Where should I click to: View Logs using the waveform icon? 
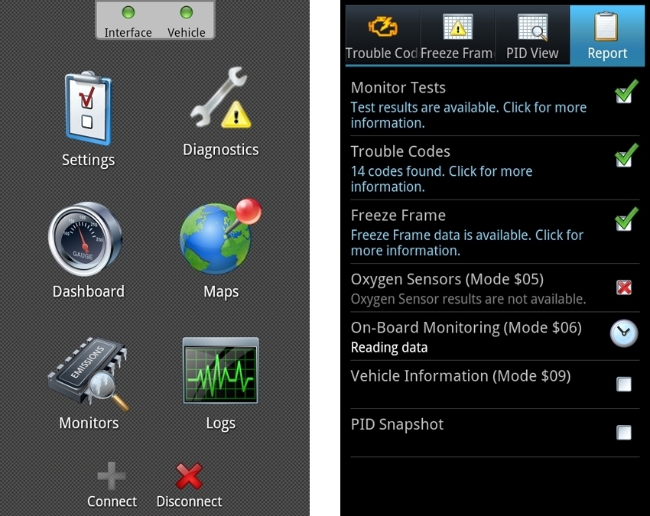point(220,372)
